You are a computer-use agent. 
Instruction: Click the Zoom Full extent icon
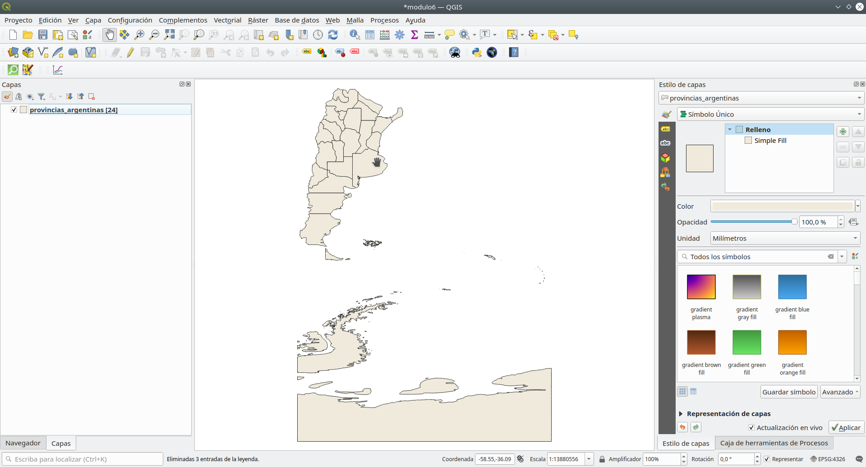[169, 35]
